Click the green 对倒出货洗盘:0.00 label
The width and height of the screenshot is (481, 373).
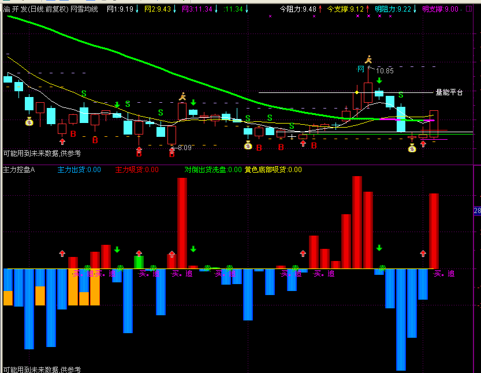pyautogui.click(x=213, y=170)
